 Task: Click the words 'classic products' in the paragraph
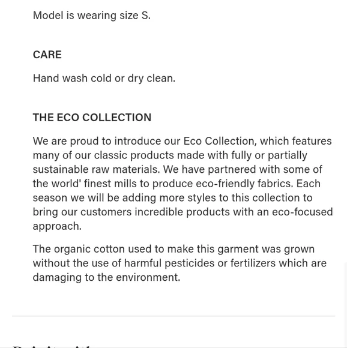[x=134, y=155]
